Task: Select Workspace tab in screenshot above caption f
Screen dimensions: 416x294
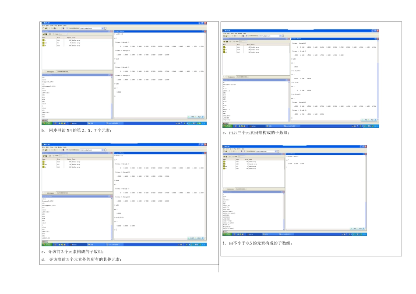Action: pyautogui.click(x=230, y=189)
